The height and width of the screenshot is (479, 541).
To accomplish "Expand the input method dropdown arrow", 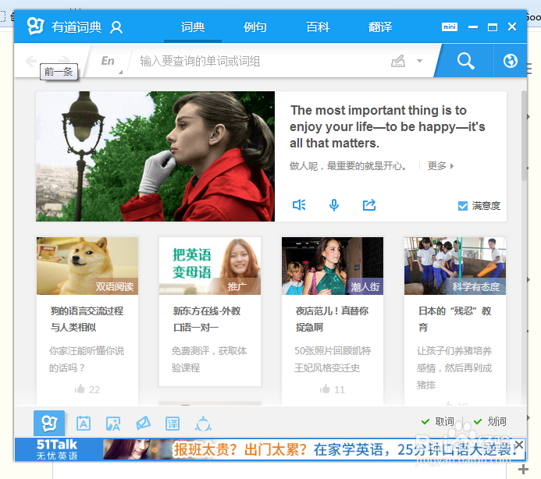I will (419, 61).
